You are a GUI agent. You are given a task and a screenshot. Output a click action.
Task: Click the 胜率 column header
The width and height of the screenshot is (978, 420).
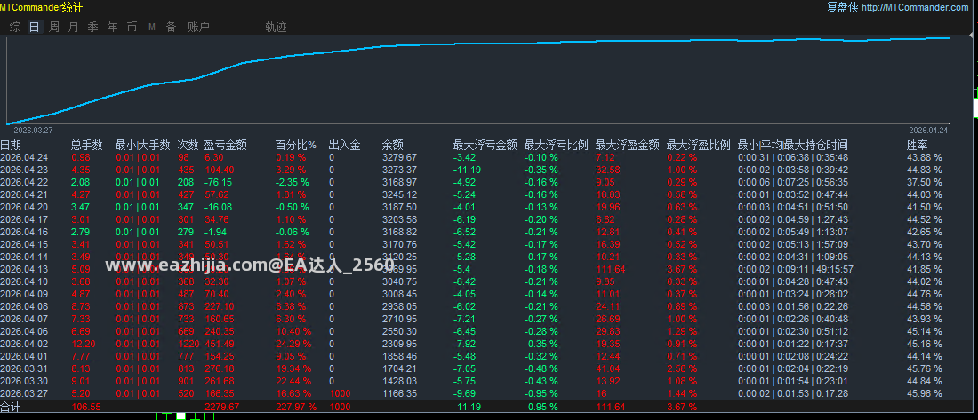pos(917,146)
